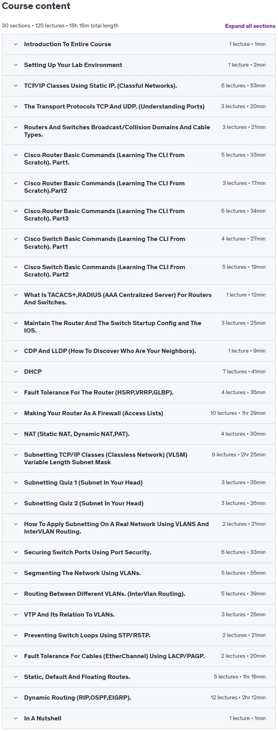The height and width of the screenshot is (731, 278).
Task: Open Preventing Switch Loops Using STP/RSTP section
Action: (139, 635)
